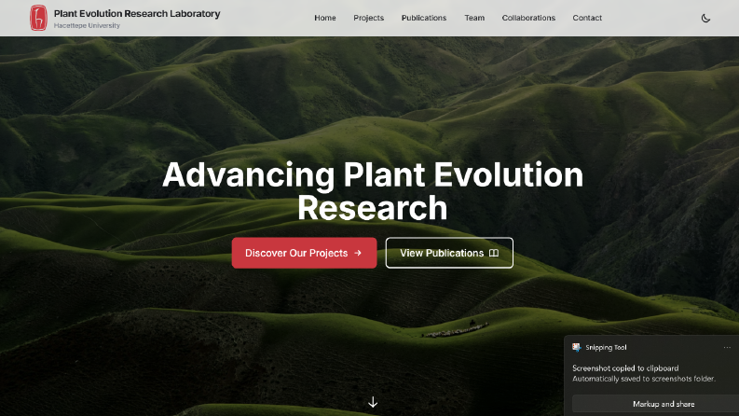Toggle dark mode with the moon icon
This screenshot has width=739, height=416.
pyautogui.click(x=705, y=18)
